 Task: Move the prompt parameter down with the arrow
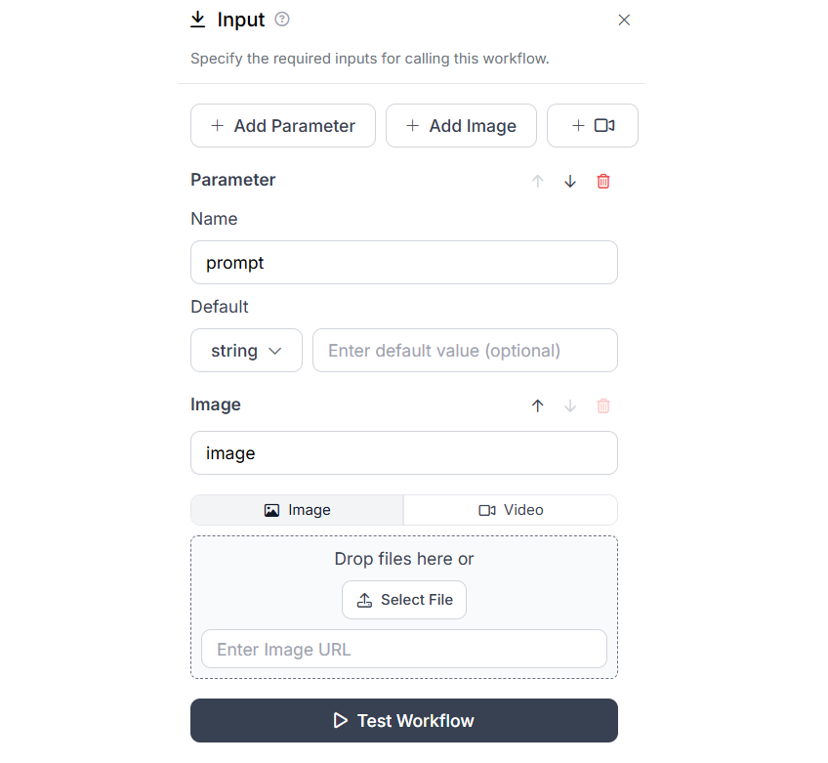click(570, 181)
